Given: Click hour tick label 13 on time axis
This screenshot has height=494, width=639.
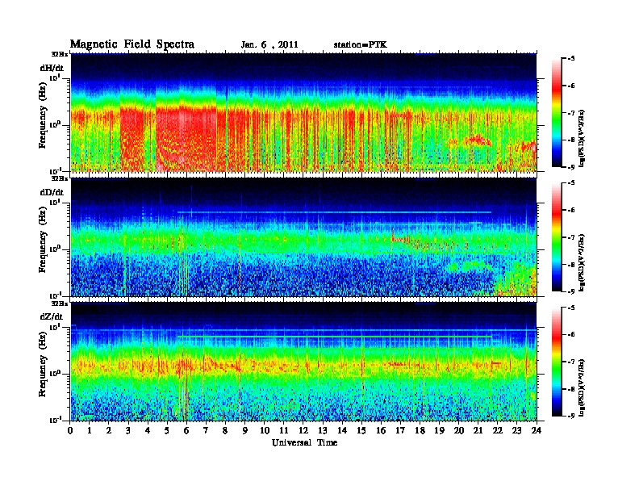Looking at the screenshot, I should (x=323, y=430).
